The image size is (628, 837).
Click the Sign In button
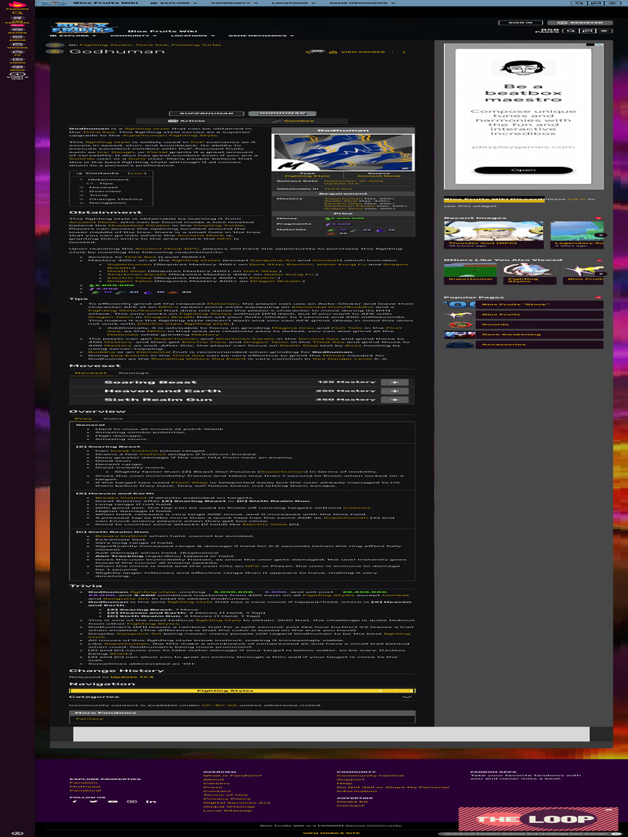520,22
